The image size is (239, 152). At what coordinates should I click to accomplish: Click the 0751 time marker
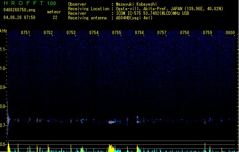[25, 33]
